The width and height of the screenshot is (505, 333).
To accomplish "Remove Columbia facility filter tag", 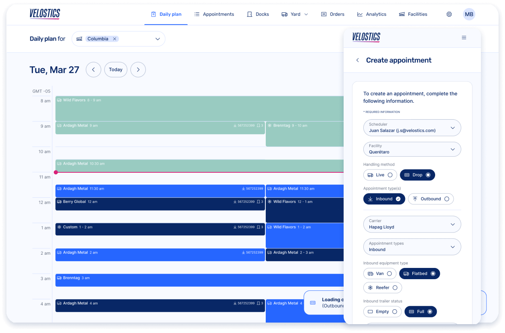I will 114,39.
